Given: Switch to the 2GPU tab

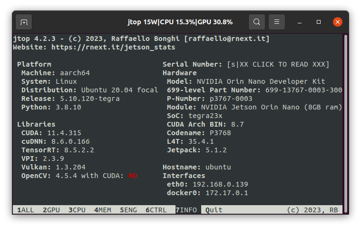Looking at the screenshot, I should (x=51, y=210).
